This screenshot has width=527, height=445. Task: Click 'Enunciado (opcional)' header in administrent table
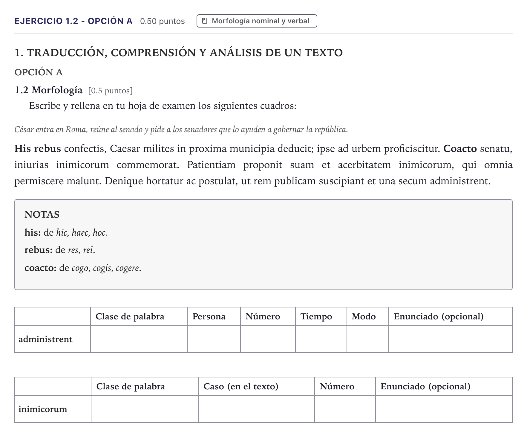[x=451, y=316]
